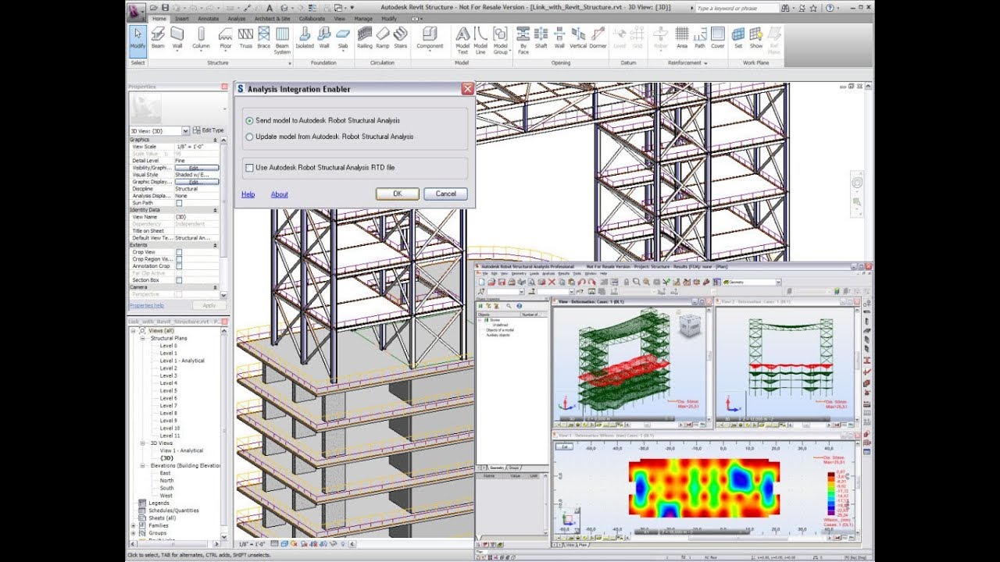1000x562 pixels.
Task: Select the Dormer opening tool
Action: (598, 38)
